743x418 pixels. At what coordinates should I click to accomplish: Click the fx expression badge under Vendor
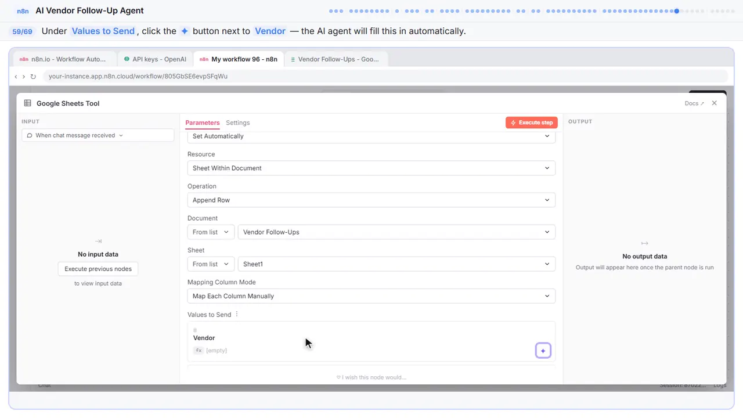pos(199,351)
